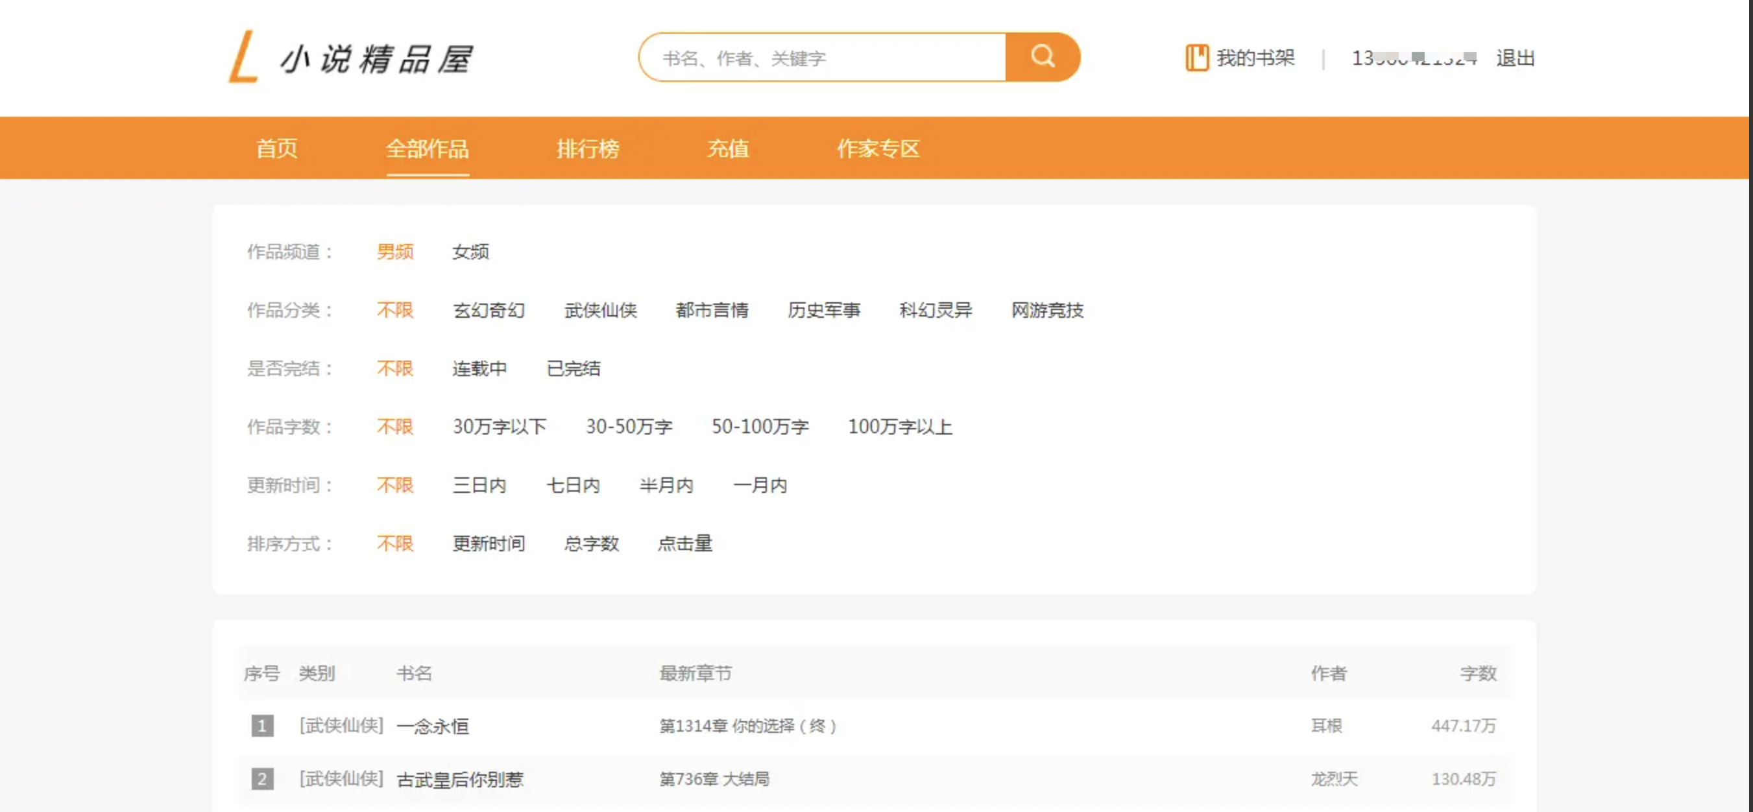The height and width of the screenshot is (812, 1753).
Task: Click the word count 447.17万
Action: pos(1463,726)
